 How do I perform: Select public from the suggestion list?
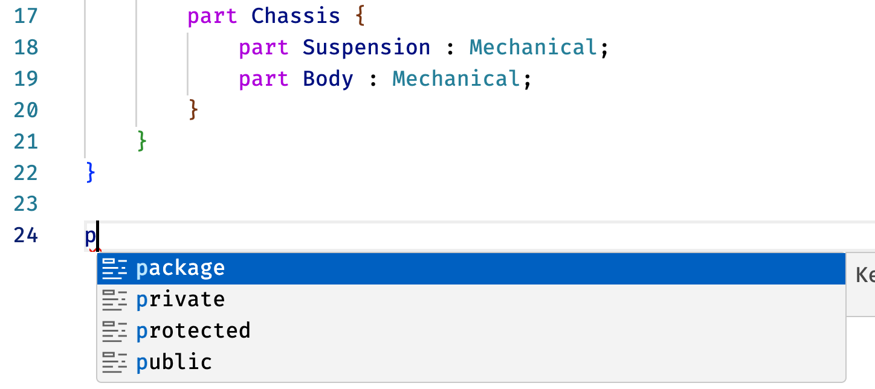pos(471,362)
